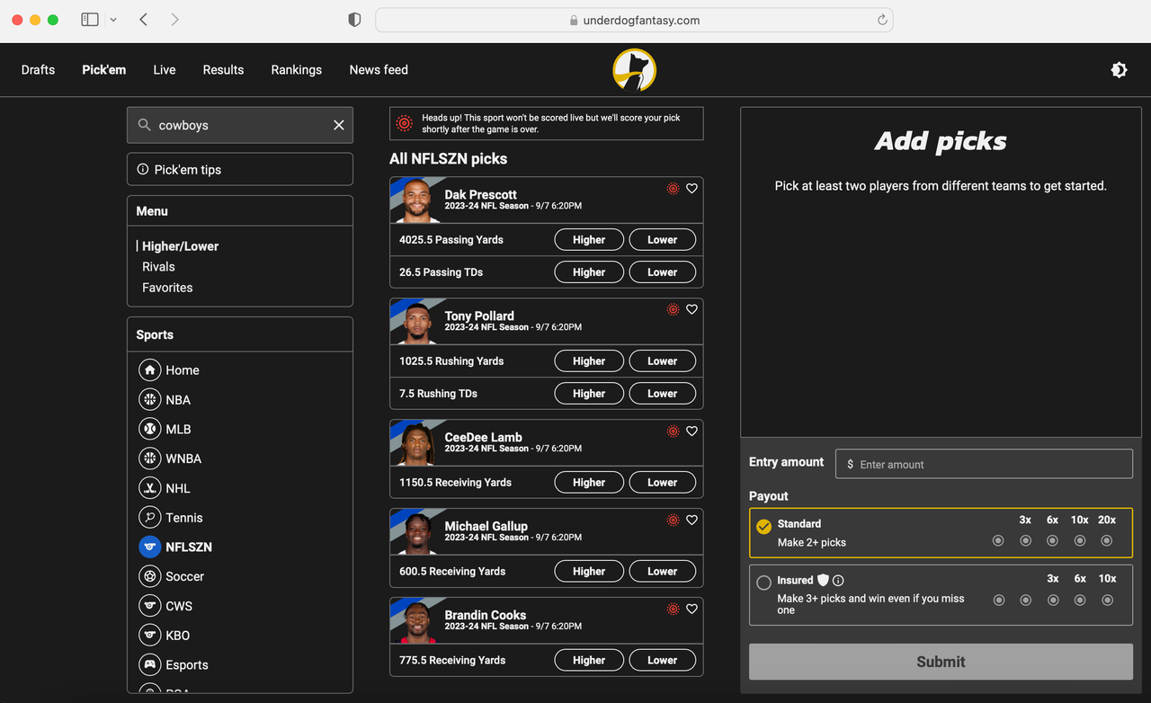Toggle the dark/light theme icon

tap(1119, 70)
